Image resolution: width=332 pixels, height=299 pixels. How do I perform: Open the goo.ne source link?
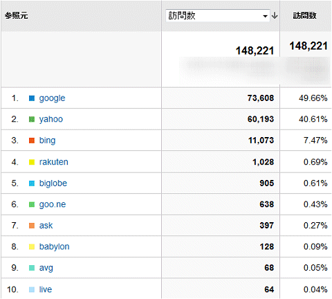click(x=53, y=204)
